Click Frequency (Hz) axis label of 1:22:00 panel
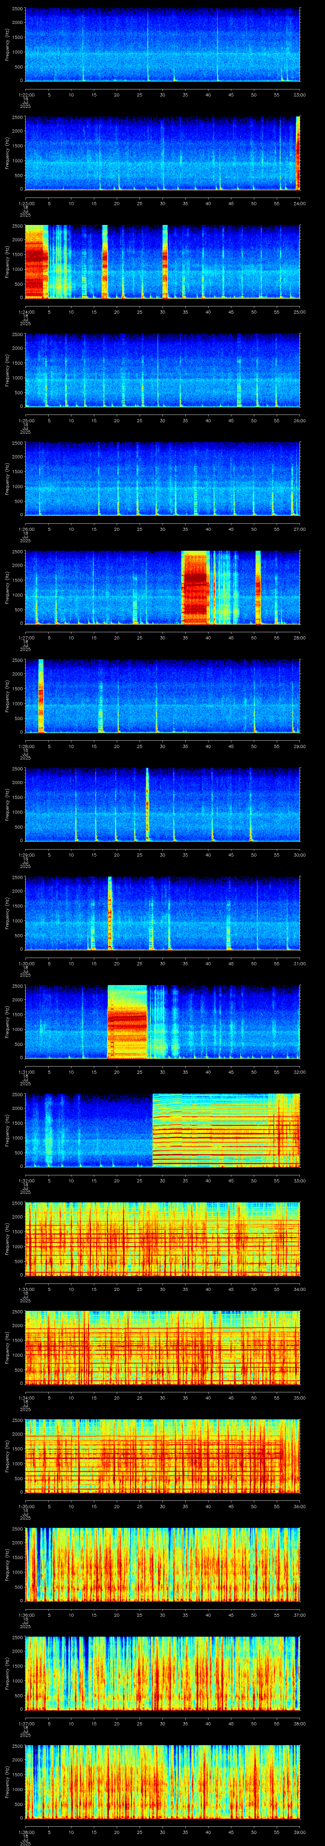Image resolution: width=325 pixels, height=1846 pixels. point(7,45)
